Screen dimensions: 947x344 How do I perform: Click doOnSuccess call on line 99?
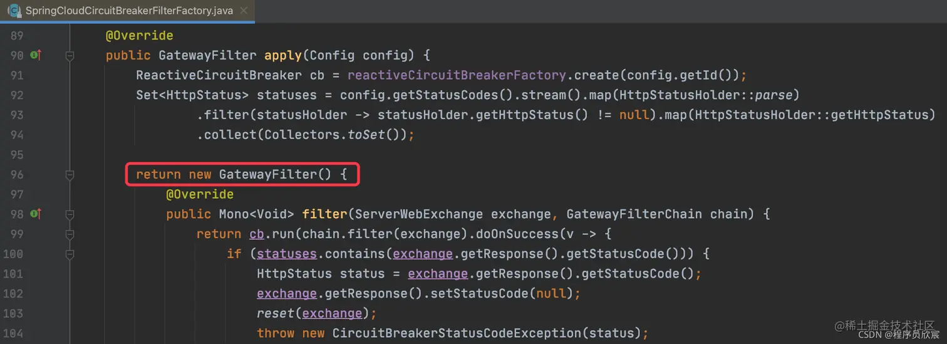(517, 234)
